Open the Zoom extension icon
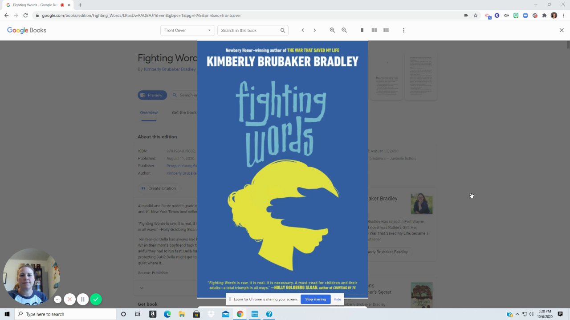This screenshot has height=320, width=570. click(x=525, y=15)
